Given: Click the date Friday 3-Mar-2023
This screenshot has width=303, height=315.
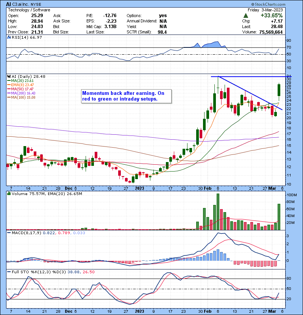Looking at the screenshot, I should click(265, 10).
